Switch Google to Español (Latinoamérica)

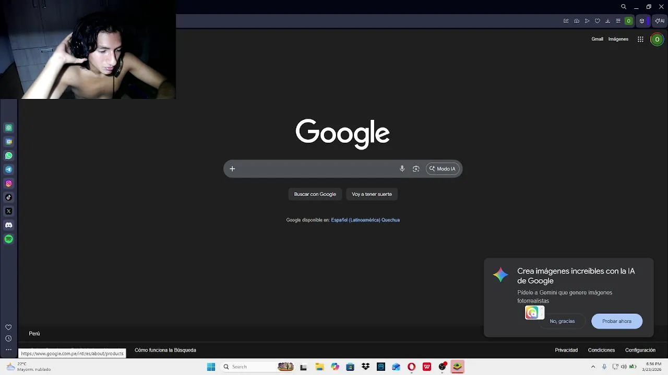pyautogui.click(x=355, y=220)
